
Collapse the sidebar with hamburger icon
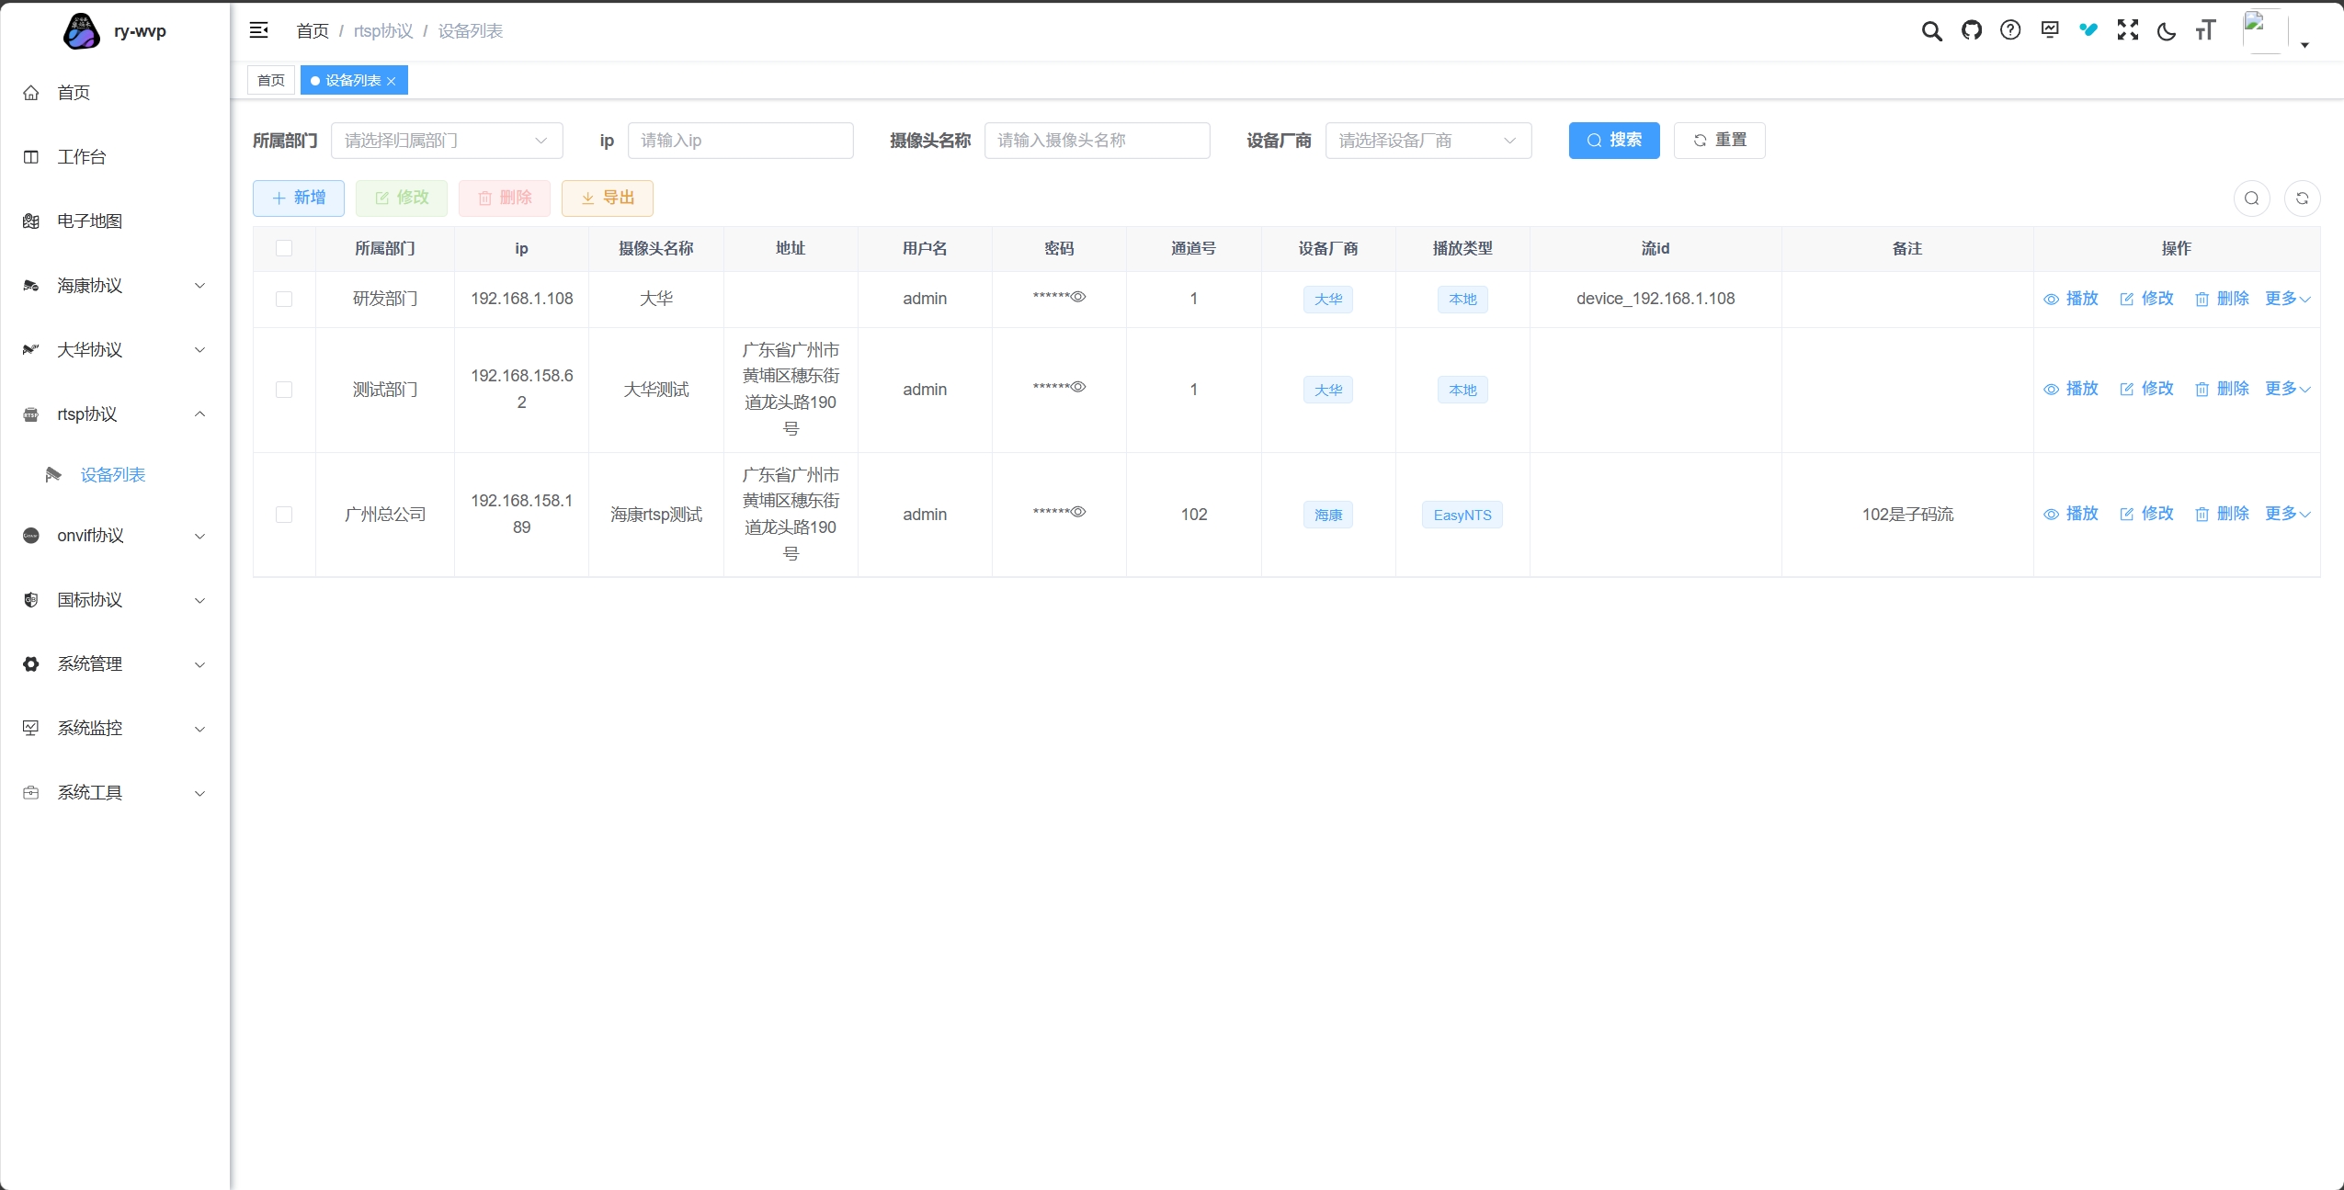coord(259,30)
